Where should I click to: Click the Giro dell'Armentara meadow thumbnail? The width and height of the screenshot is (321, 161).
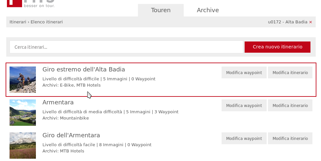[x=23, y=146]
